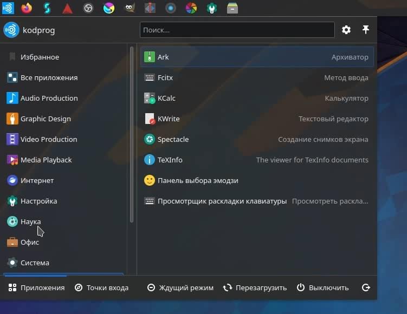Switch to the Приложения tab
This screenshot has width=407, height=314.
36,287
